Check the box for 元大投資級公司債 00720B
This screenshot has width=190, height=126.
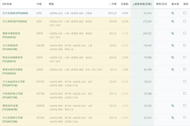(x=184, y=118)
